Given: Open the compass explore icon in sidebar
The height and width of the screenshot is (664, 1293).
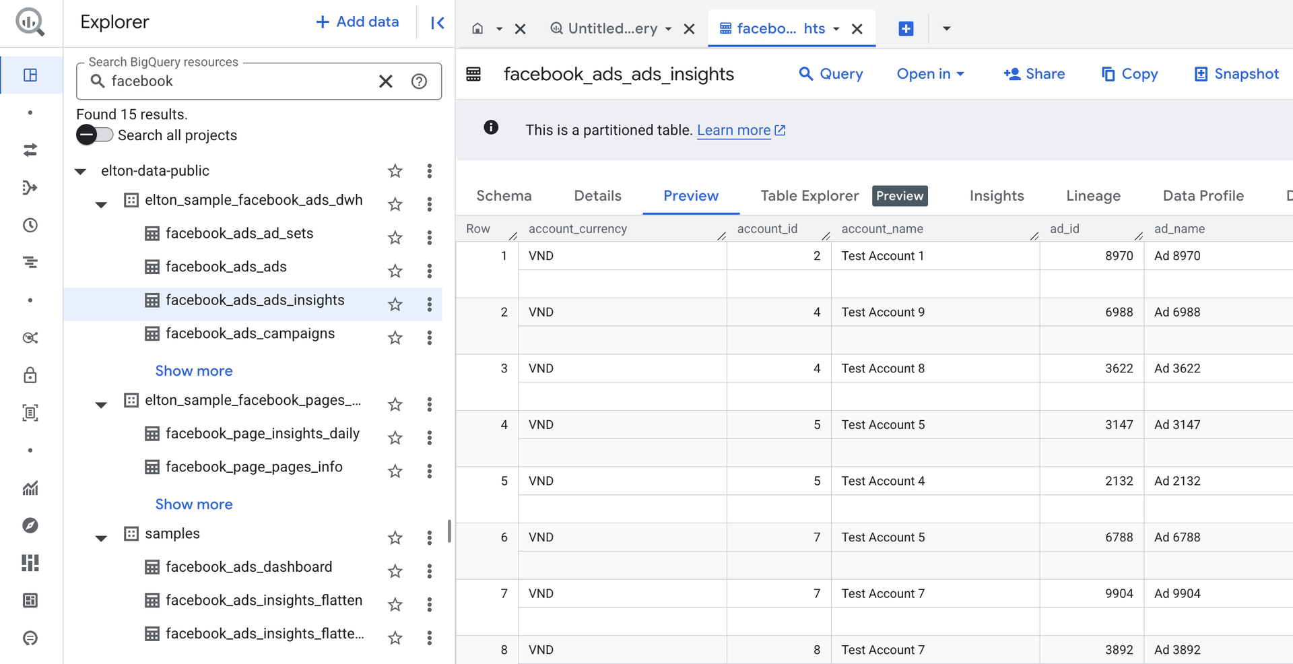Looking at the screenshot, I should click(x=30, y=525).
